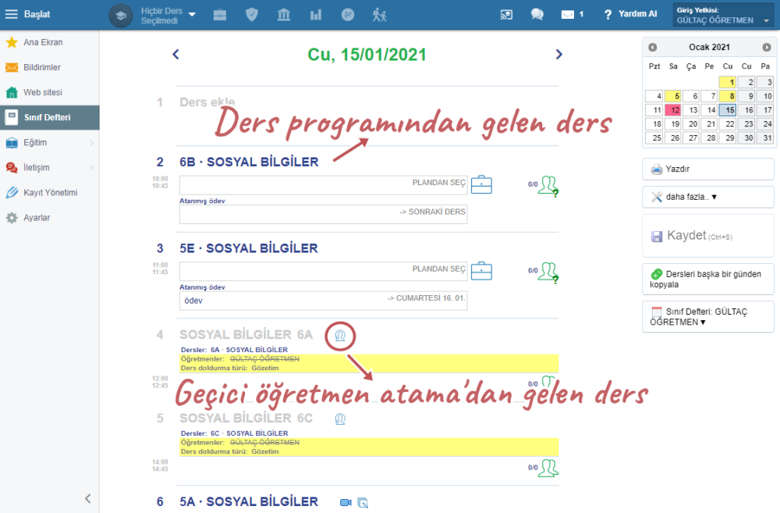Click the screen cast icon in header

coord(506,15)
